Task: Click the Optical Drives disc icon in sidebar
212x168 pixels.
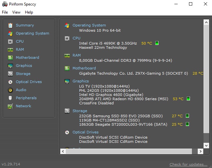Action: coord(10,82)
